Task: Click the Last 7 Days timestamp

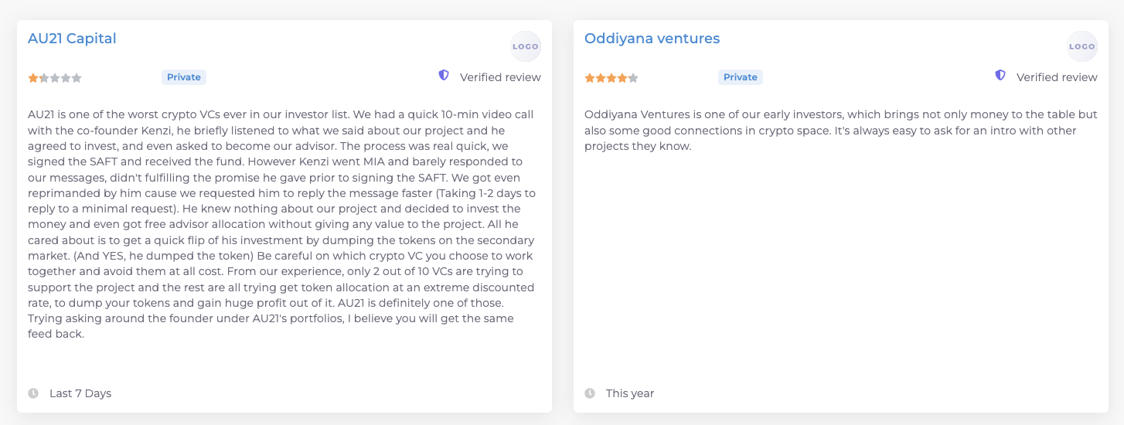Action: (80, 393)
